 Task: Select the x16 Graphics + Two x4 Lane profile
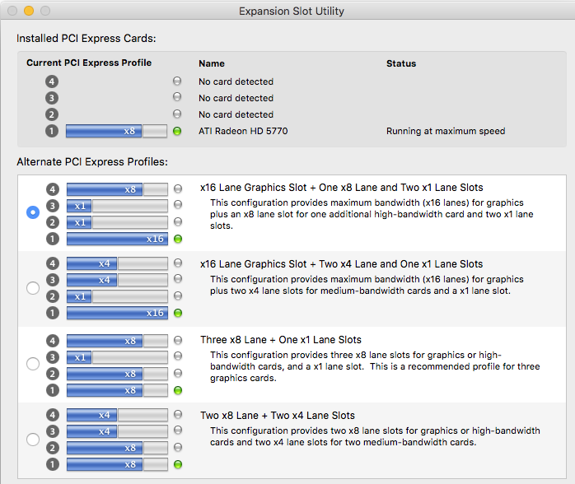coord(33,288)
